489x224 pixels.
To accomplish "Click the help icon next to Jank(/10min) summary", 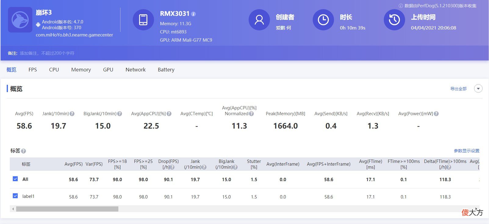I will 72,114.
